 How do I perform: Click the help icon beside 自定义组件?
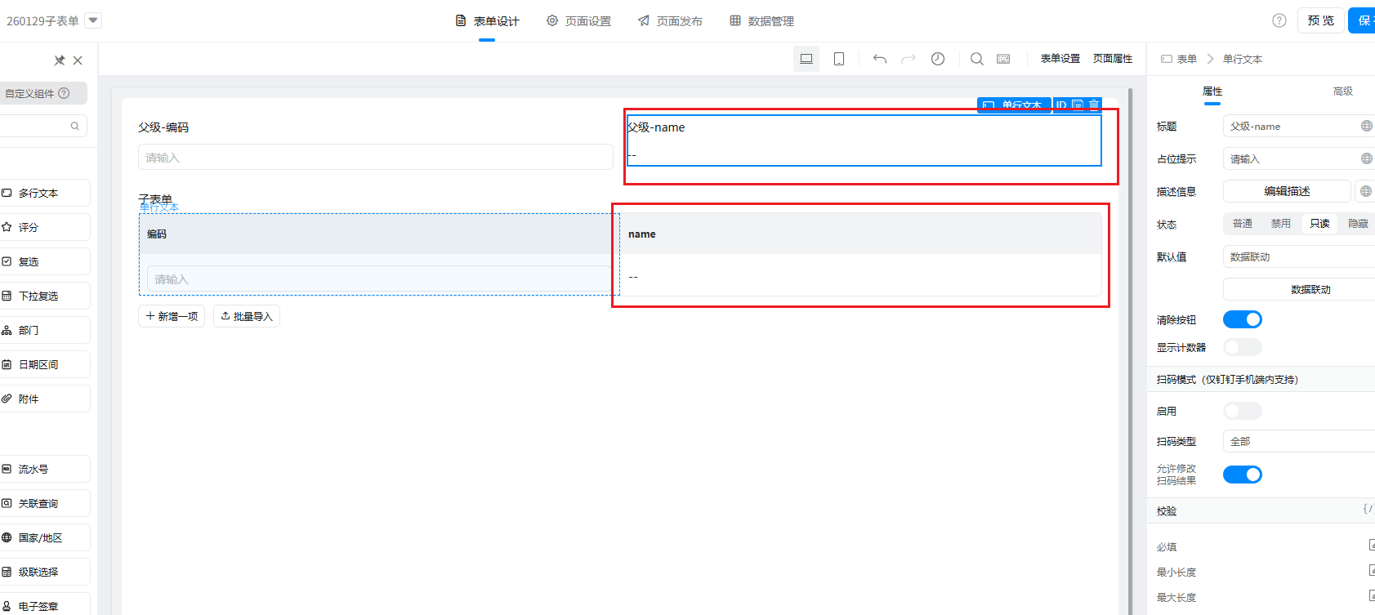click(x=64, y=93)
